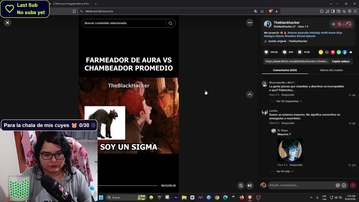Open the tab search dropdown chevron
Screen dimensions: 359x202
pyautogui.click(x=331, y=4)
